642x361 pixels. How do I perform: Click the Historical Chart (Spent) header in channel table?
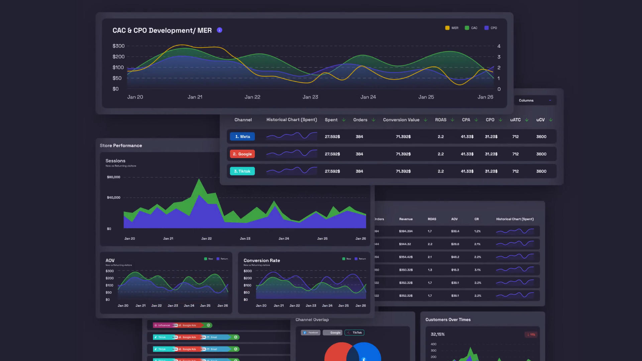[292, 120]
